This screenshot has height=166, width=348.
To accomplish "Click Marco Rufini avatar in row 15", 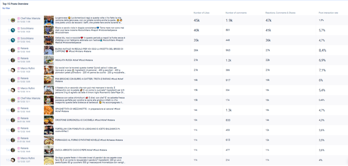I will tap(13, 160).
